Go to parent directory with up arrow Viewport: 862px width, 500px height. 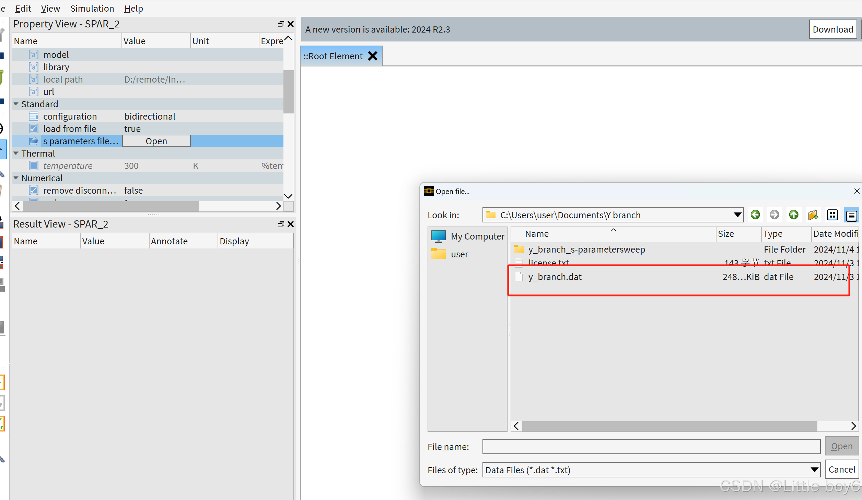pos(794,215)
